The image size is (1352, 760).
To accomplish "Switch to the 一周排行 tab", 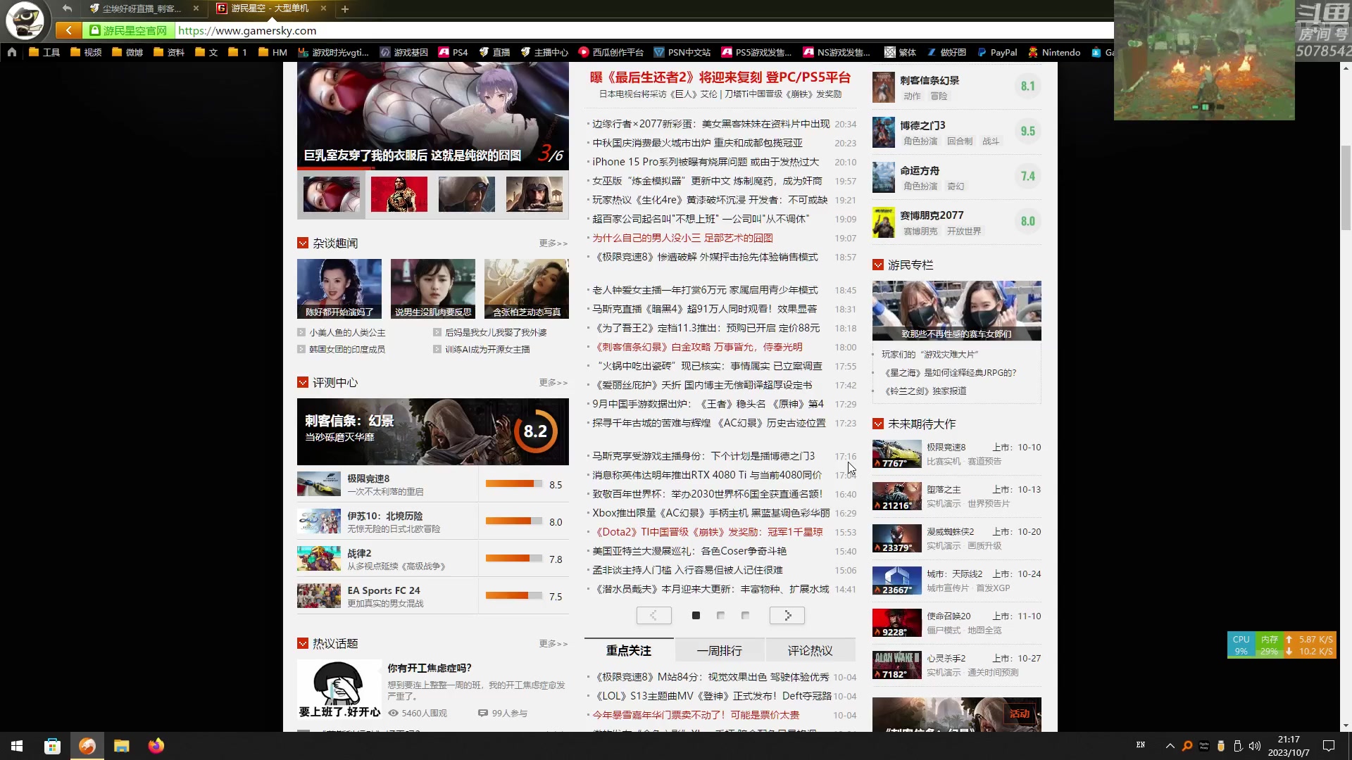I will pyautogui.click(x=719, y=651).
